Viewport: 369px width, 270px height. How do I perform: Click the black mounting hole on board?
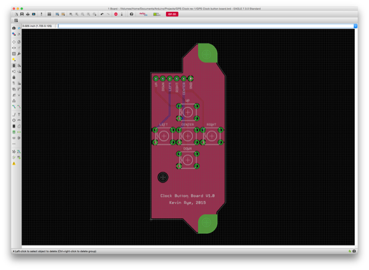(x=163, y=177)
